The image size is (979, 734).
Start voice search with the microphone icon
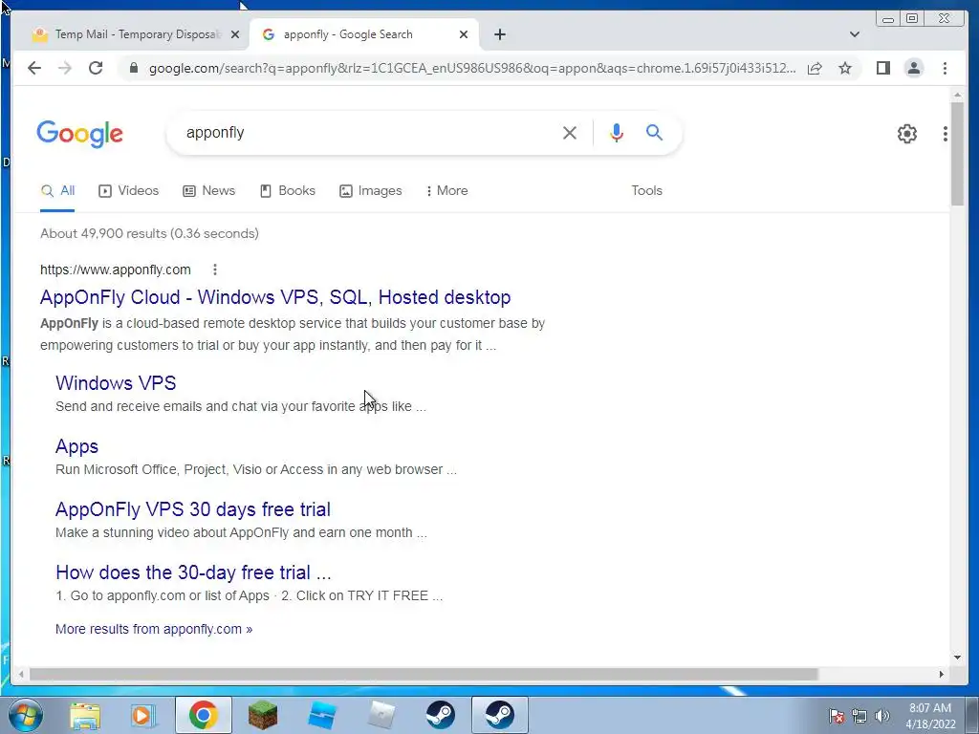tap(617, 133)
